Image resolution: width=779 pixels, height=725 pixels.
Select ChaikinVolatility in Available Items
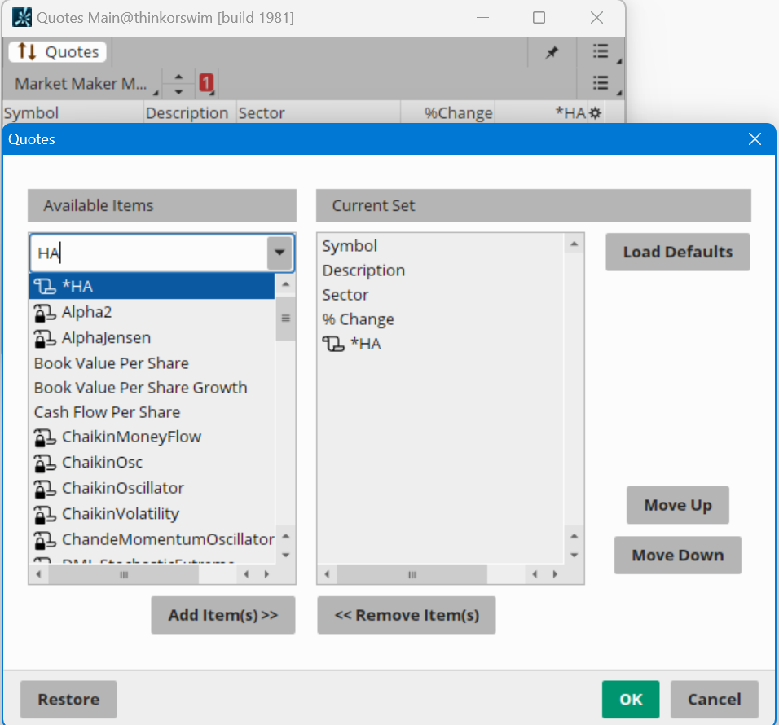coord(152,514)
